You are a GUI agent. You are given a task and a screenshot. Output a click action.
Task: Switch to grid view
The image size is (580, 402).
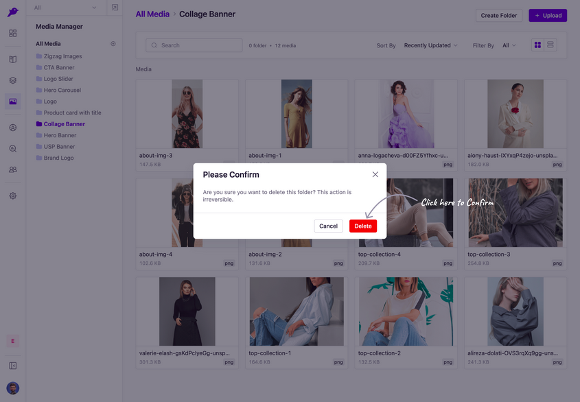[x=537, y=45]
